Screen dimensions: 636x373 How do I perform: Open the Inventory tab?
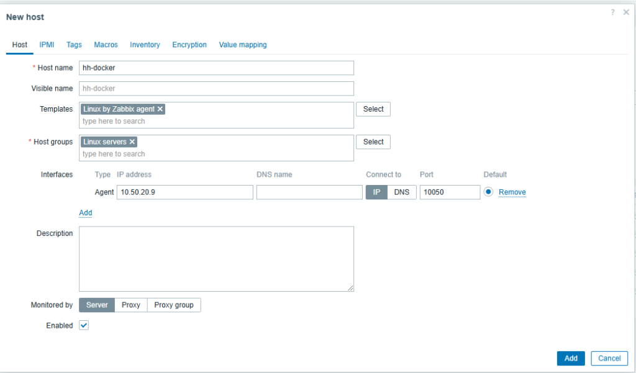tap(145, 45)
